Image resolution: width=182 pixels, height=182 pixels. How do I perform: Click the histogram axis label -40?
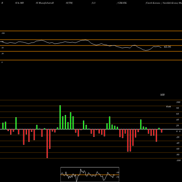[178, 143]
